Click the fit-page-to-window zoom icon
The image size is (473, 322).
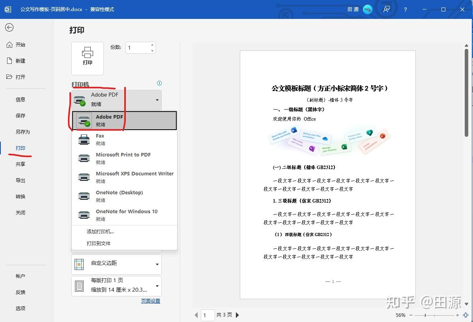coord(465,315)
